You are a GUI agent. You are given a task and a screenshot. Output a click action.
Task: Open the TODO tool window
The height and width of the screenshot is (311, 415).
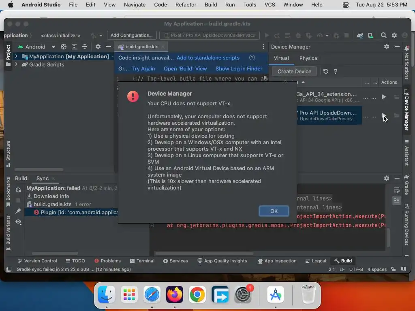pyautogui.click(x=75, y=261)
